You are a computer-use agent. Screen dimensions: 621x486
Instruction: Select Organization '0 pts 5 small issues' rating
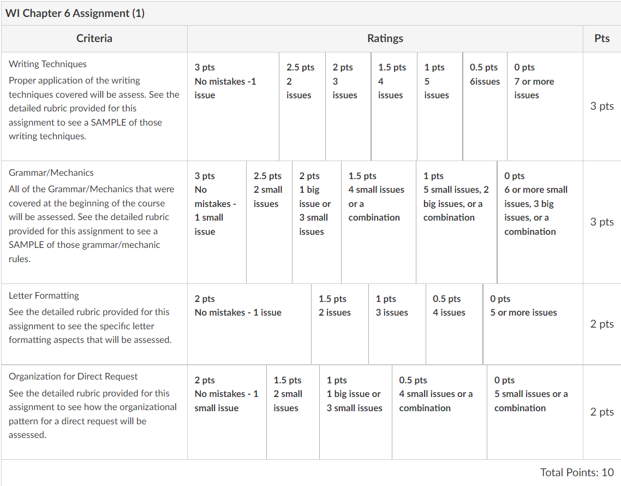coord(535,412)
